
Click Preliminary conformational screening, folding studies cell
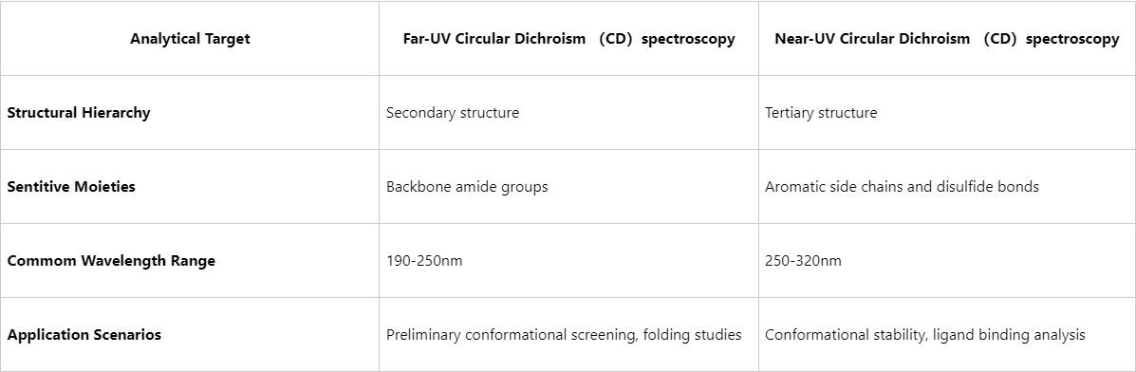coord(568,334)
